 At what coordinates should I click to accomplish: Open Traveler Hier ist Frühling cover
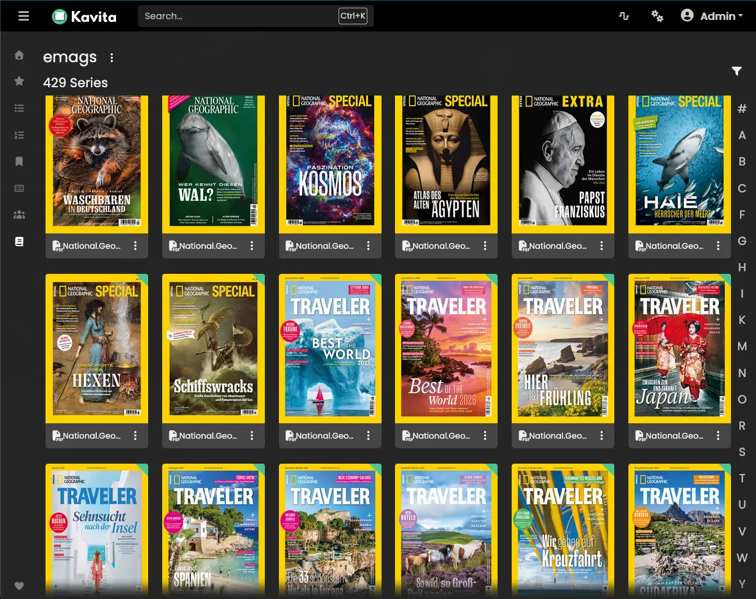(x=563, y=348)
